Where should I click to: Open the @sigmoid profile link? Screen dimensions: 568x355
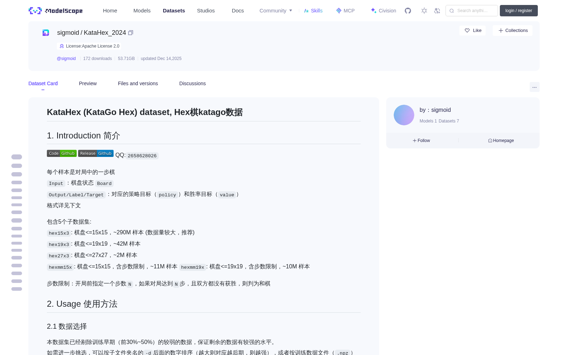click(x=66, y=59)
